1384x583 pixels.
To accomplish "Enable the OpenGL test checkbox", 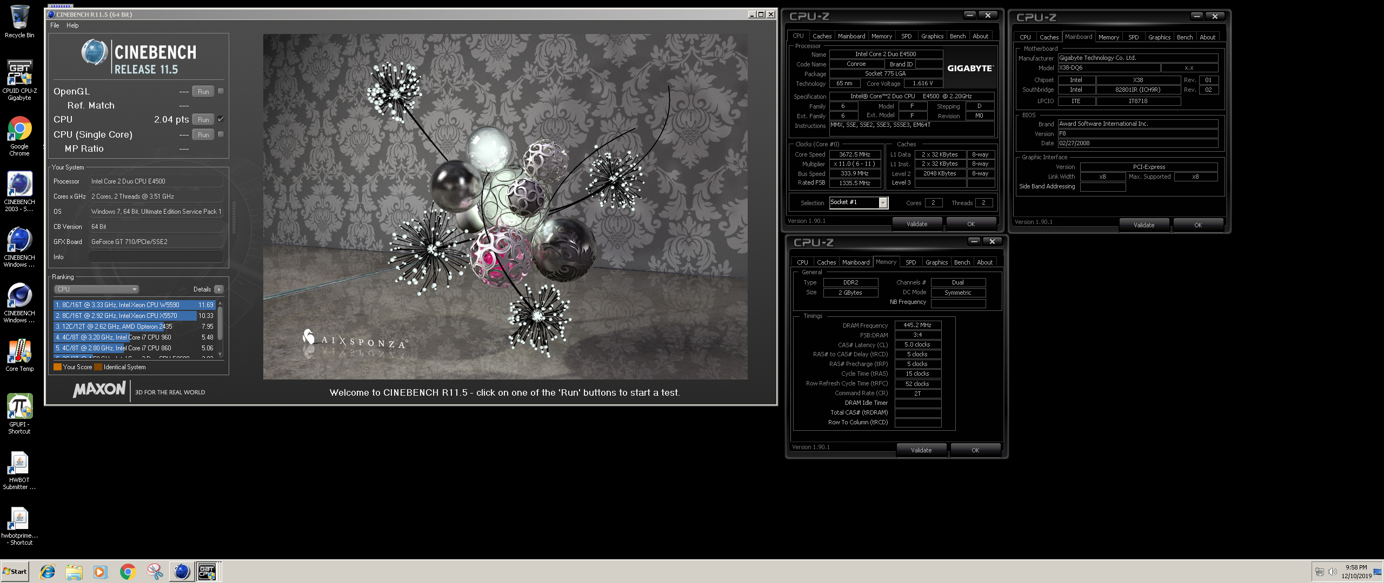I will click(x=221, y=91).
